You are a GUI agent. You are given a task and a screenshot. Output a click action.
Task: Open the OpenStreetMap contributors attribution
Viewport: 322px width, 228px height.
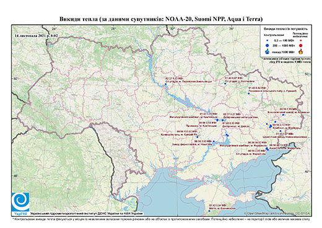(277, 213)
